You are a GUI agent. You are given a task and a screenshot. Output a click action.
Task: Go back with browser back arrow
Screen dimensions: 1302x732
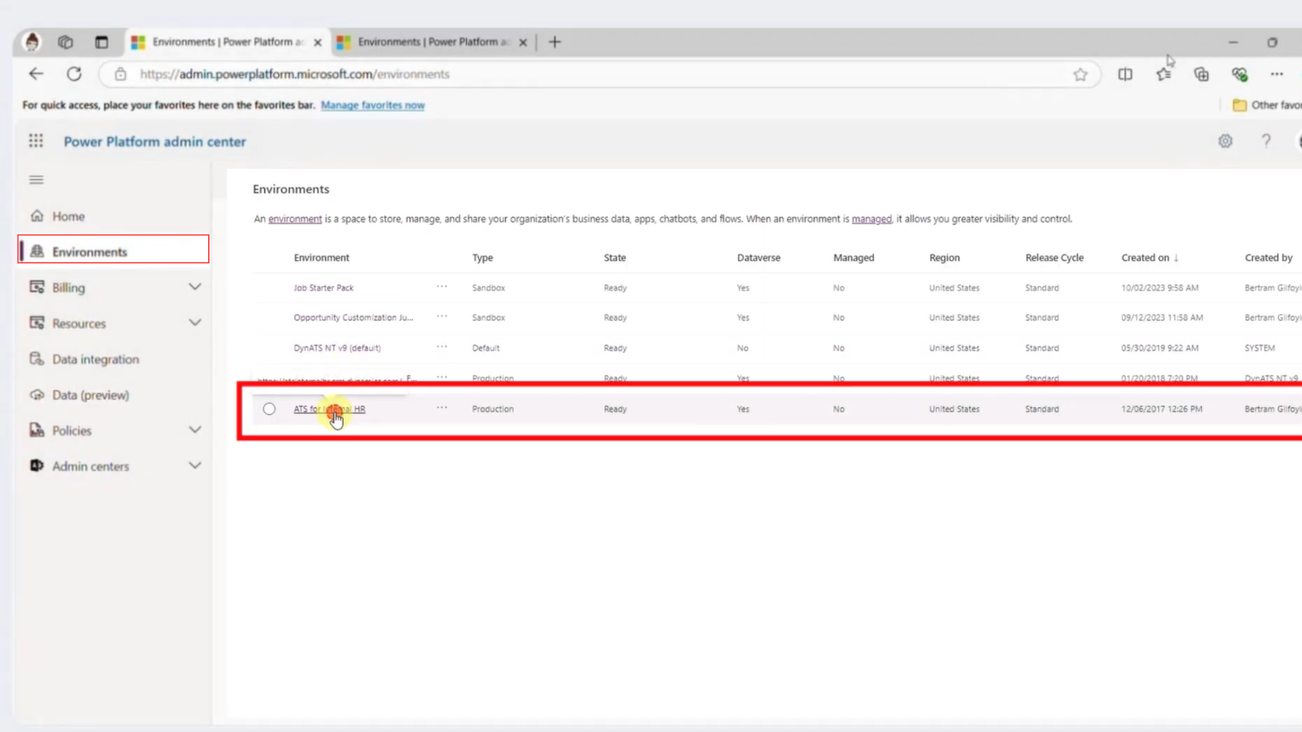(x=36, y=74)
